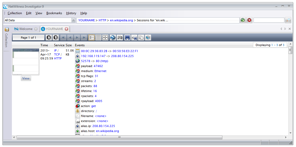Expand the Collection side panel
The height and width of the screenshot is (147, 296).
click(6, 40)
